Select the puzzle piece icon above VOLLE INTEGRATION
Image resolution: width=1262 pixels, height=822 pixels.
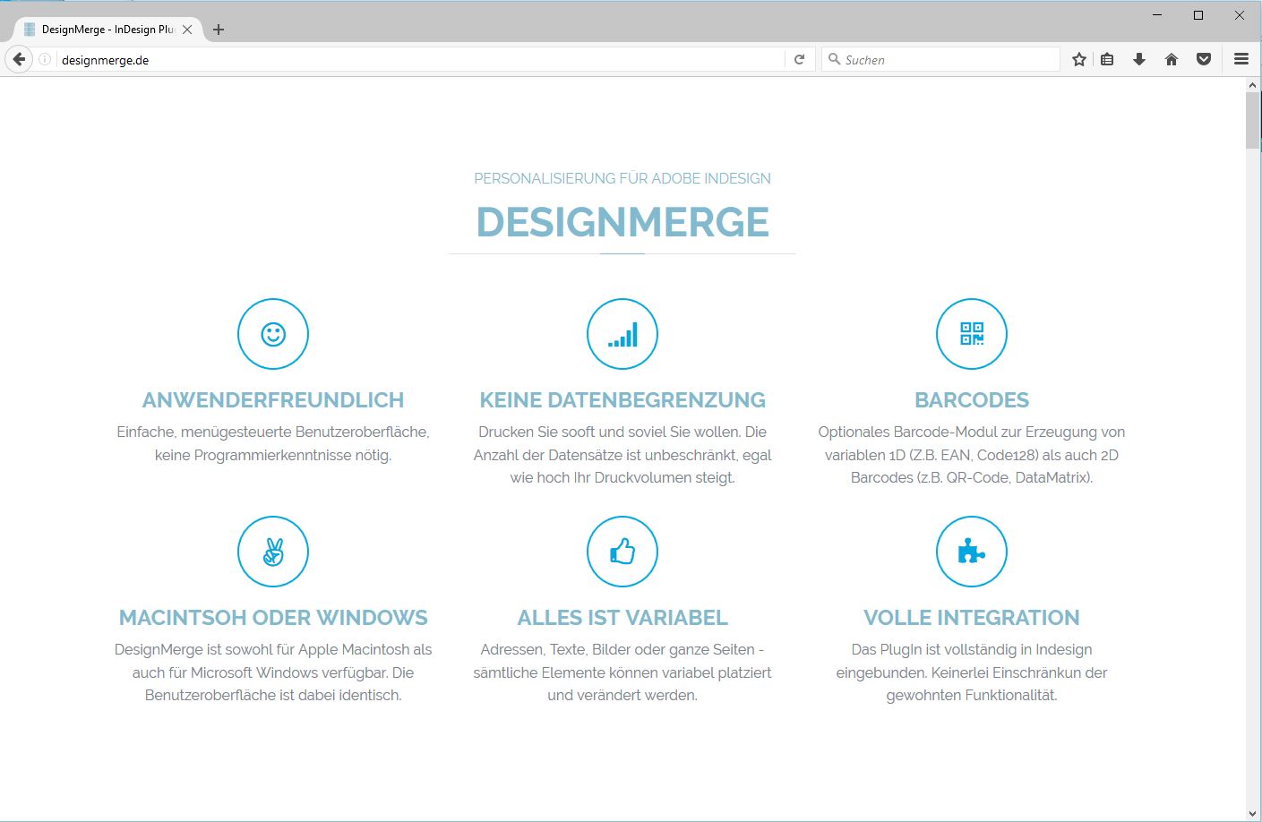[971, 552]
